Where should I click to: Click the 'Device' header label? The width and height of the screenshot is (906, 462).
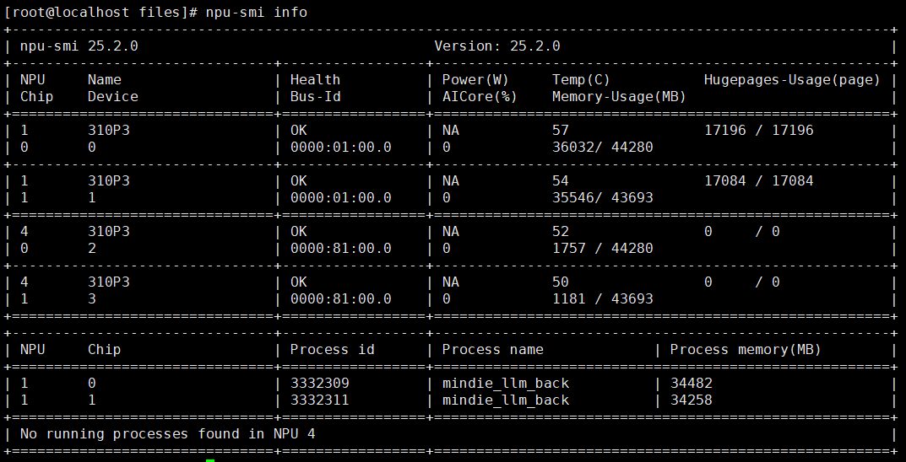pos(112,97)
